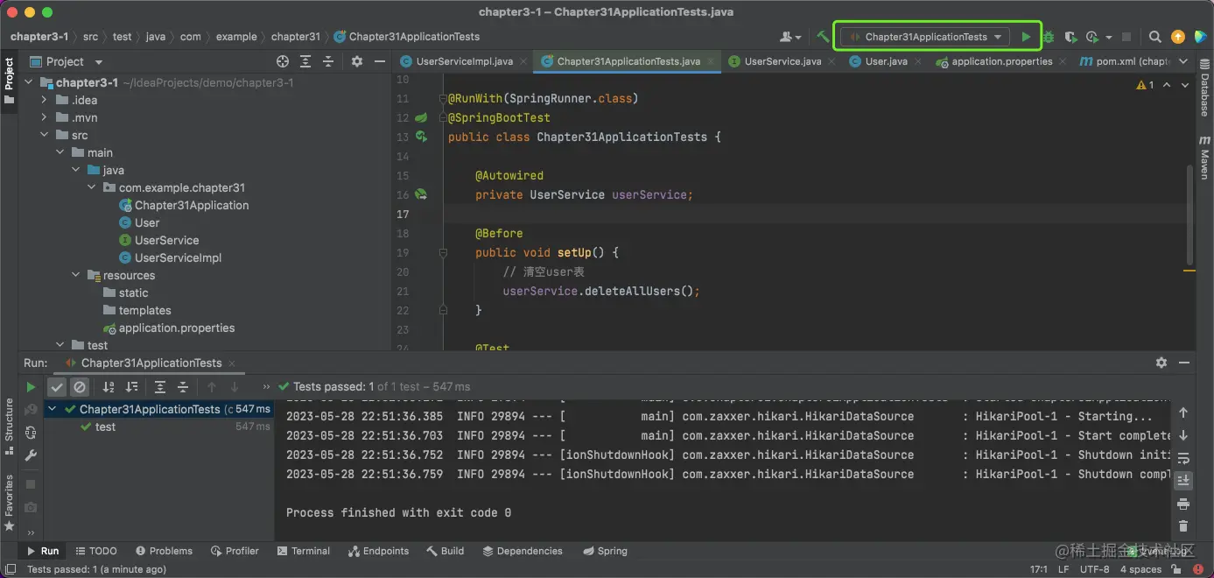The image size is (1214, 578).
Task: Open the Terminal tool window tab
Action: [304, 551]
